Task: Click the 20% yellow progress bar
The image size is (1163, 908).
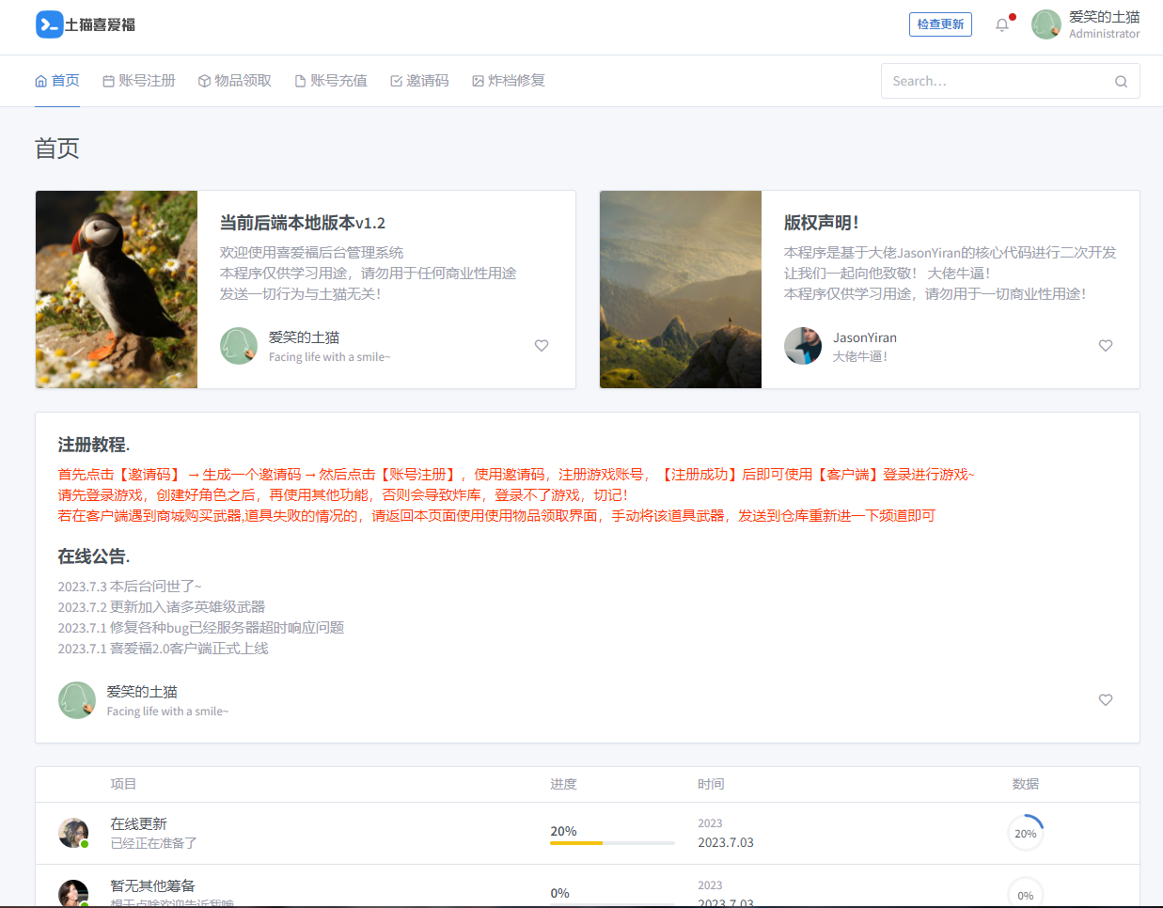Action: coord(612,842)
